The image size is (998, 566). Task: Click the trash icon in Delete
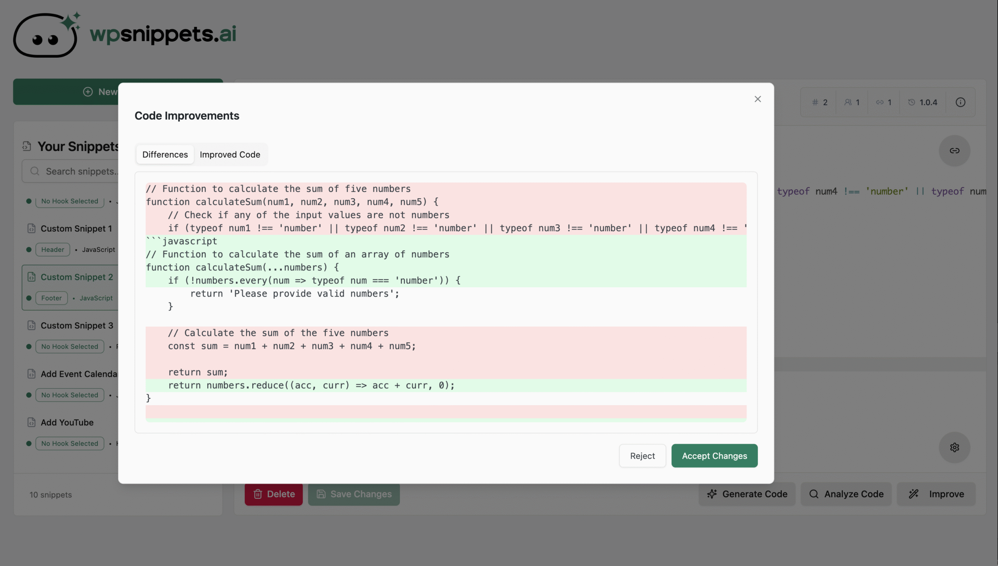[x=258, y=494]
